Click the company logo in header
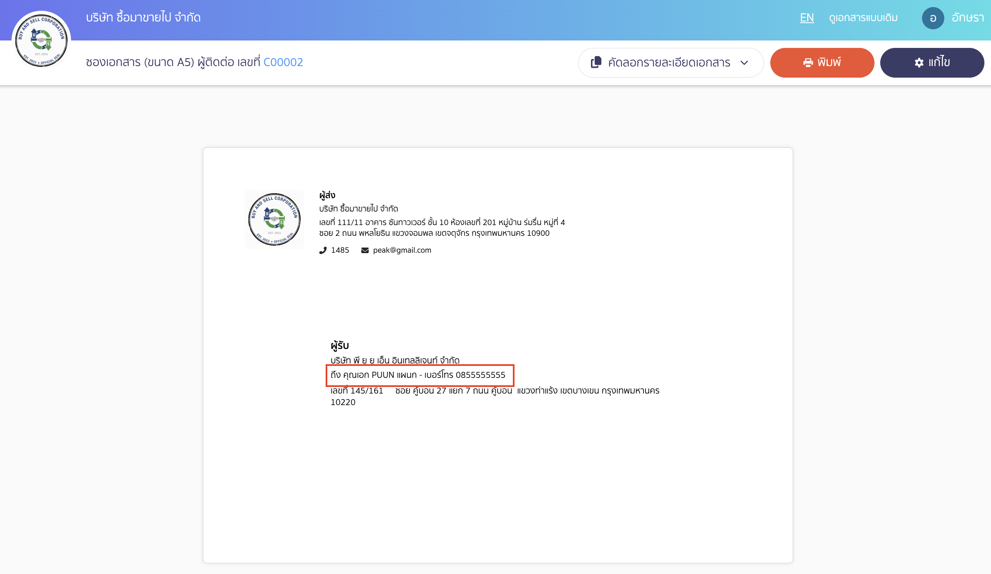991x574 pixels. [41, 40]
